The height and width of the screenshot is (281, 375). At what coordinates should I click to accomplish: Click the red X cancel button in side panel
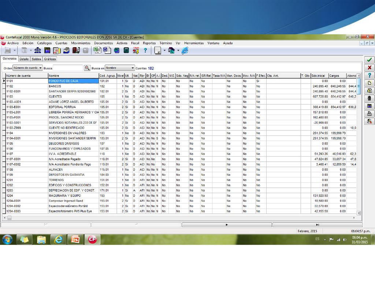[369, 68]
